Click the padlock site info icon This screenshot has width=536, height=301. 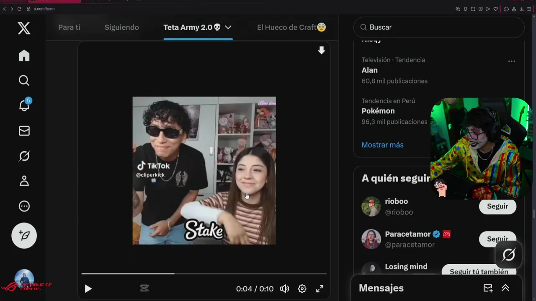click(x=28, y=9)
